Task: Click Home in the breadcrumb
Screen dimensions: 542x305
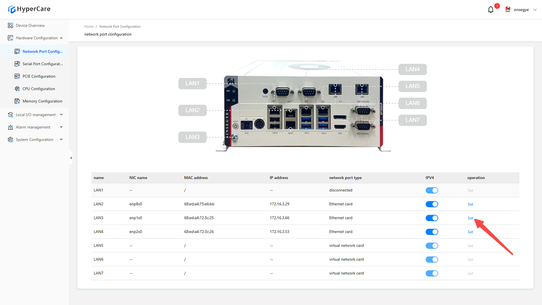Action: pyautogui.click(x=89, y=27)
